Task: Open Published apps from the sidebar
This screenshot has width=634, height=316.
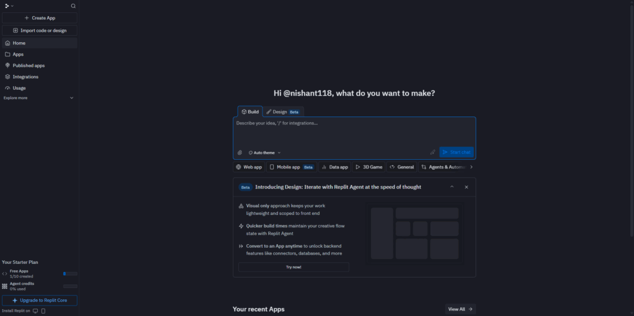Action: tap(28, 66)
